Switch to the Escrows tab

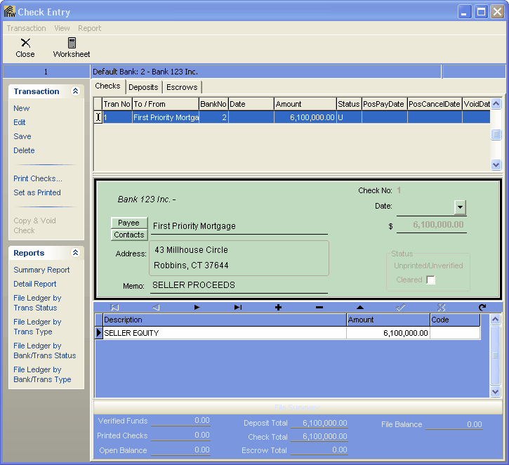[182, 87]
